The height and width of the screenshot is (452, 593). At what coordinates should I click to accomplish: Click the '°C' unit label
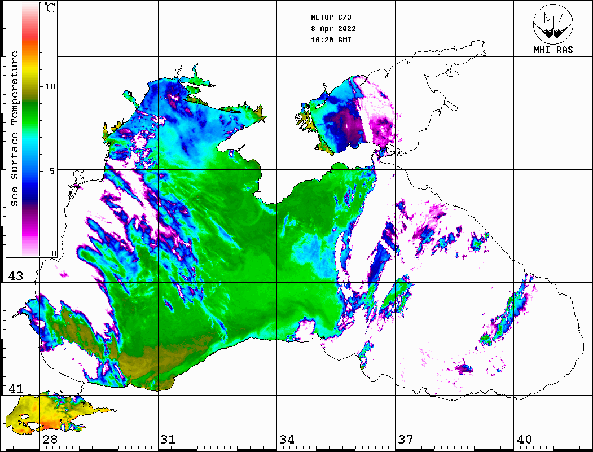point(50,7)
